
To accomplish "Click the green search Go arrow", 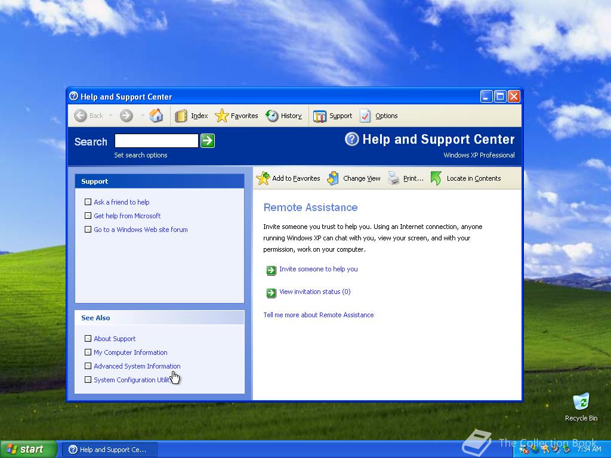I will coord(208,141).
